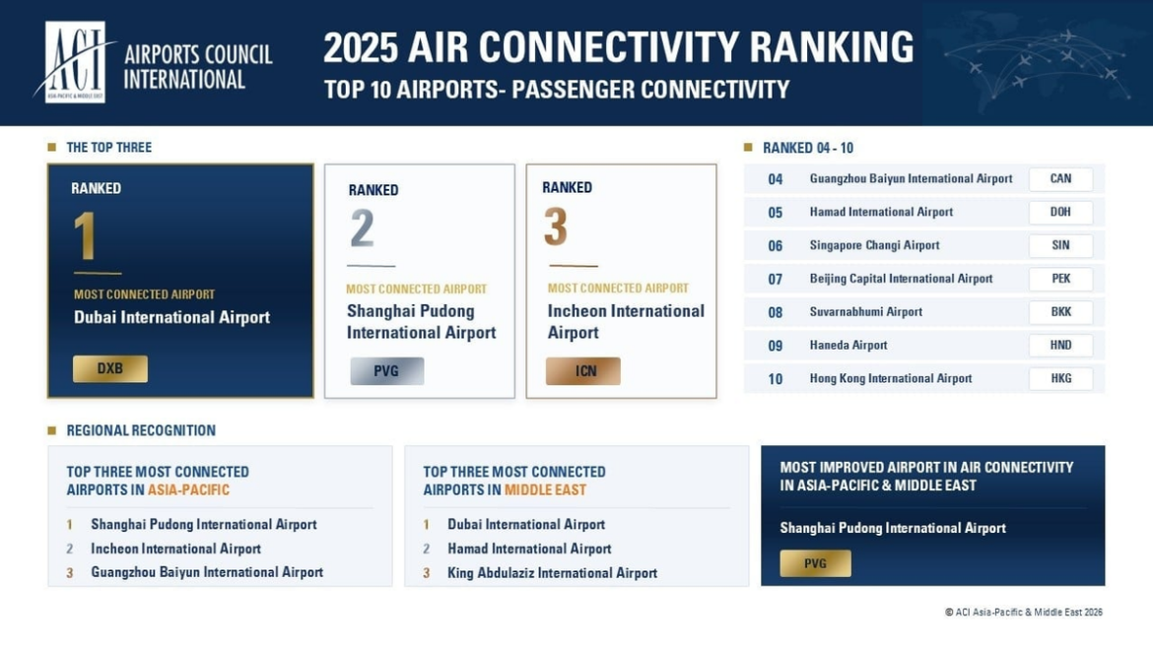Click Incheon International Airport in Asia-Pacific list
The image size is (1153, 648).
(x=175, y=549)
